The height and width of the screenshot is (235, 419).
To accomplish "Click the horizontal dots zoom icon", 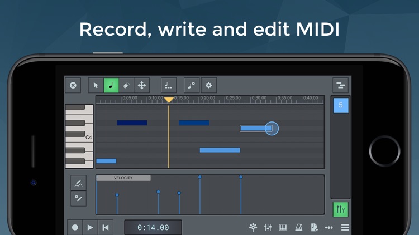I will pos(329,228).
